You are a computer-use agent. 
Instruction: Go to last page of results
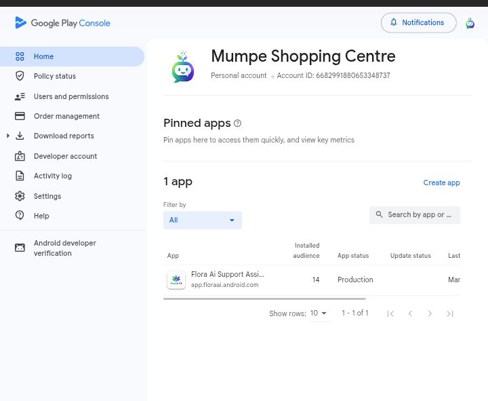[449, 313]
